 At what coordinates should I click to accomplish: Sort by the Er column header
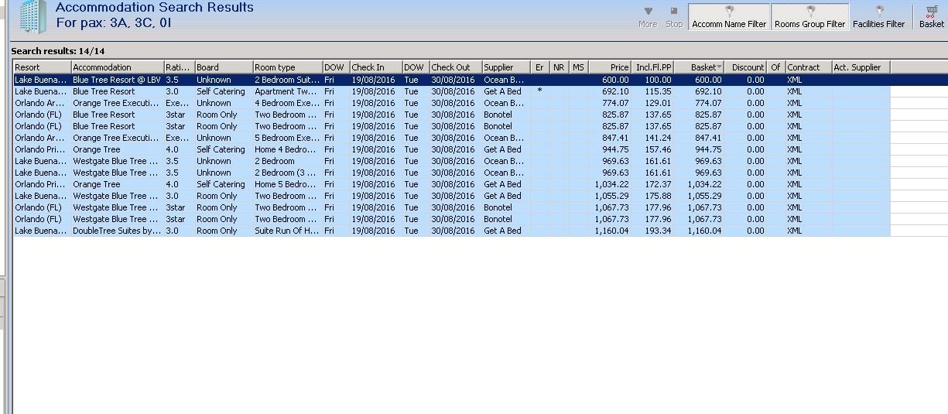coord(540,67)
